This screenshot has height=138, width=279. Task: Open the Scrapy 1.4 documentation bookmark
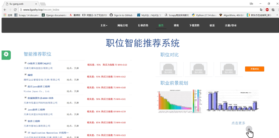tap(27, 15)
